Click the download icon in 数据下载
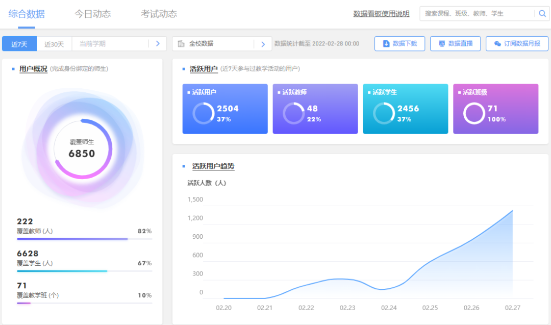The height and width of the screenshot is (325, 551). (386, 44)
